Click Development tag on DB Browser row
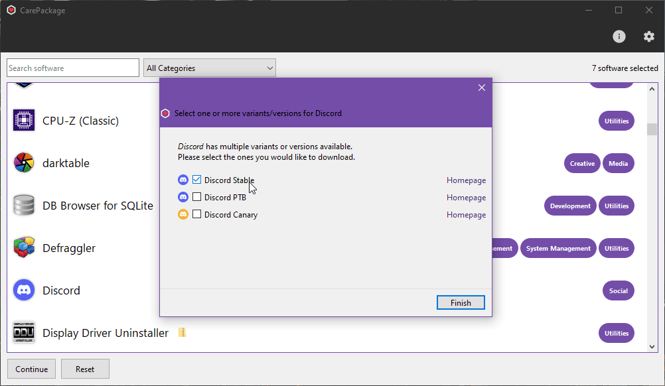The height and width of the screenshot is (386, 665). pos(570,206)
